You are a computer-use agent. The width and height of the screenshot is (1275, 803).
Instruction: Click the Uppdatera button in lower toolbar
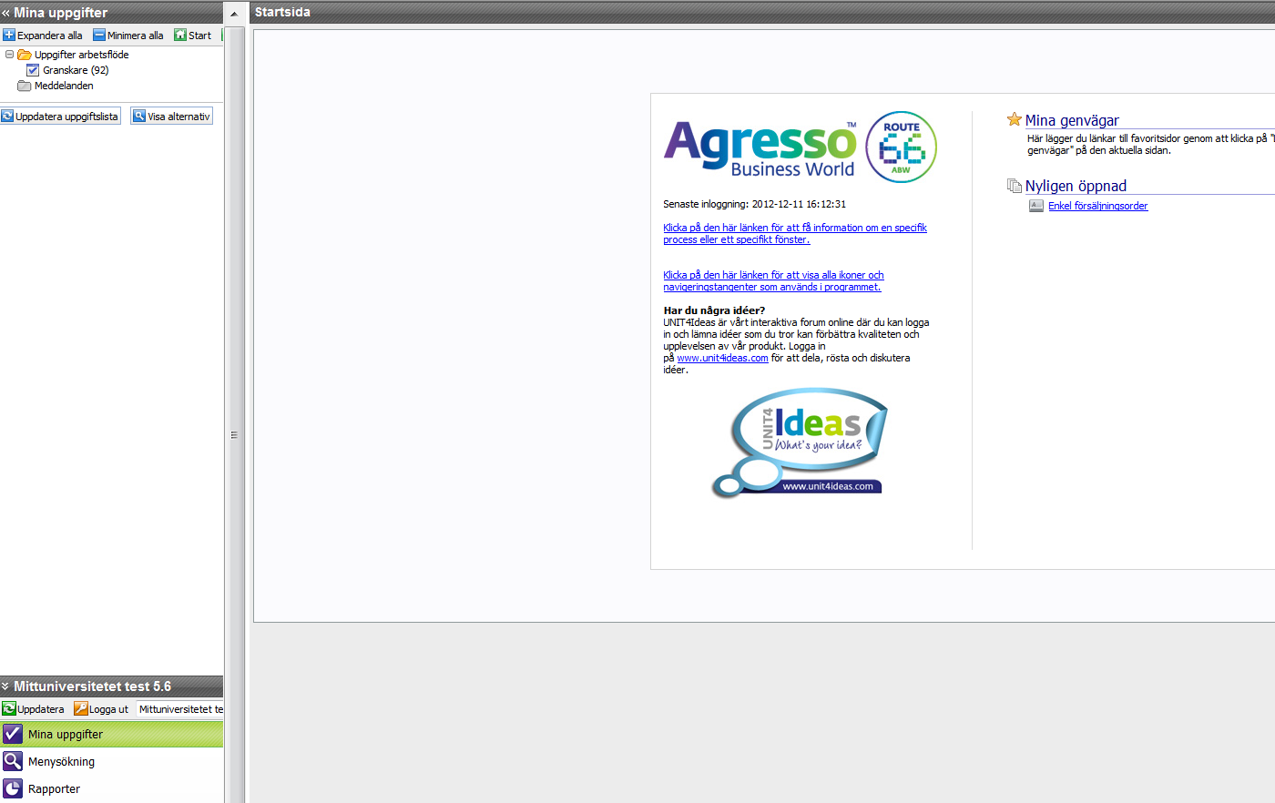[x=34, y=709]
